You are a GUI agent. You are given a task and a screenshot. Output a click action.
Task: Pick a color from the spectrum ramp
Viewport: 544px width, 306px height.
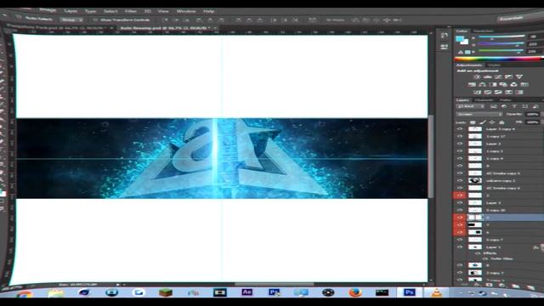[x=499, y=59]
